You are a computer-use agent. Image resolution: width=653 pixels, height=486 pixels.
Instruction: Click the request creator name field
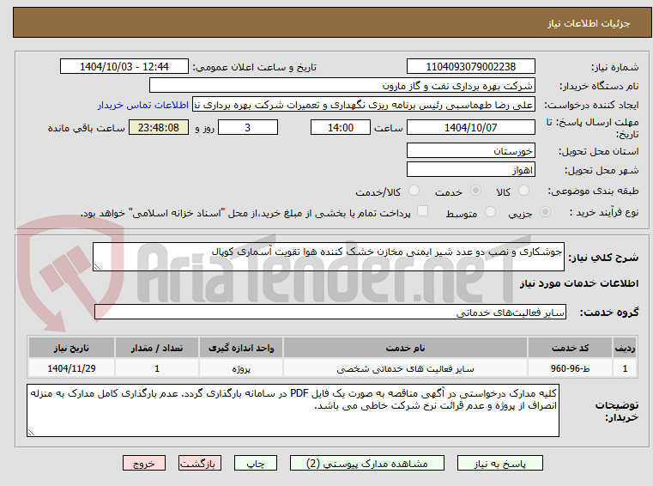[364, 105]
